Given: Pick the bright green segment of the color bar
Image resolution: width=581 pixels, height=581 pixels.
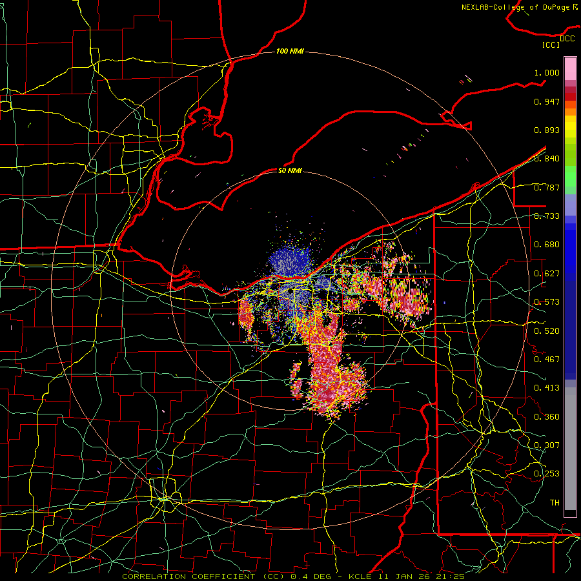Looking at the screenshot, I should pos(570,176).
